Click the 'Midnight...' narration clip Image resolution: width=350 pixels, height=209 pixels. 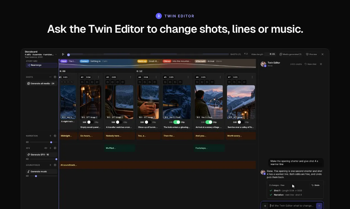point(68,136)
